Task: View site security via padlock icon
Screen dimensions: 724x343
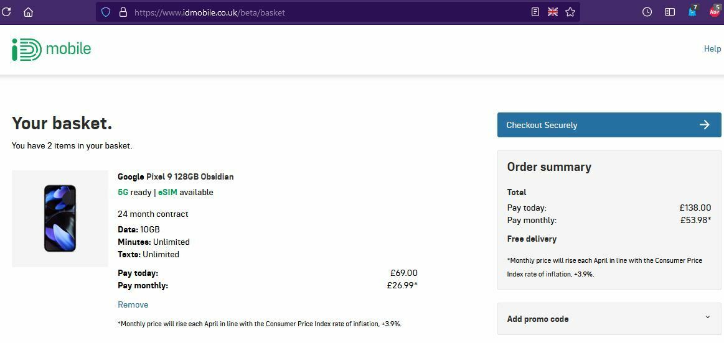Action: tap(123, 12)
